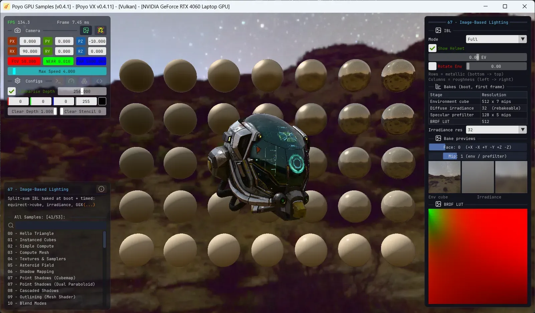Screen dimensions: 535x313
Task: Click the yellow bug debug icon
Action: click(x=101, y=30)
